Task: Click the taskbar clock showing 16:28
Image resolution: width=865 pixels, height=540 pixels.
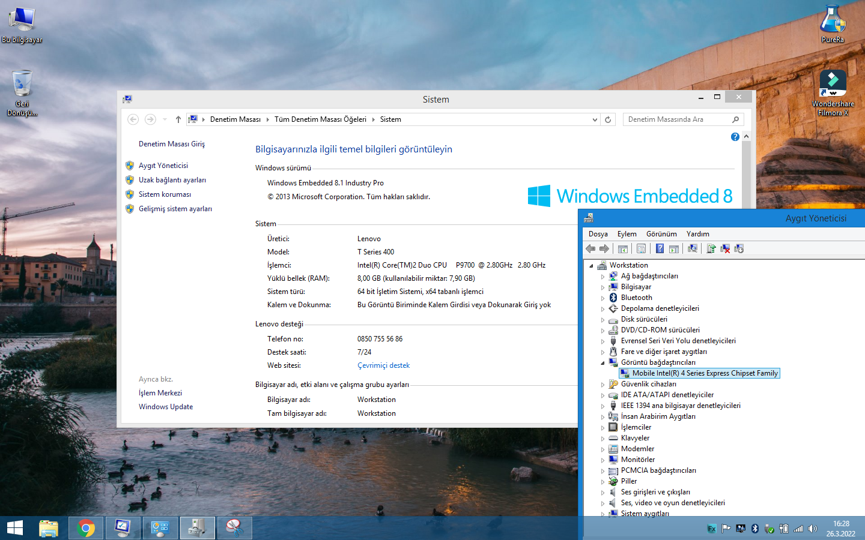Action: coord(841,529)
